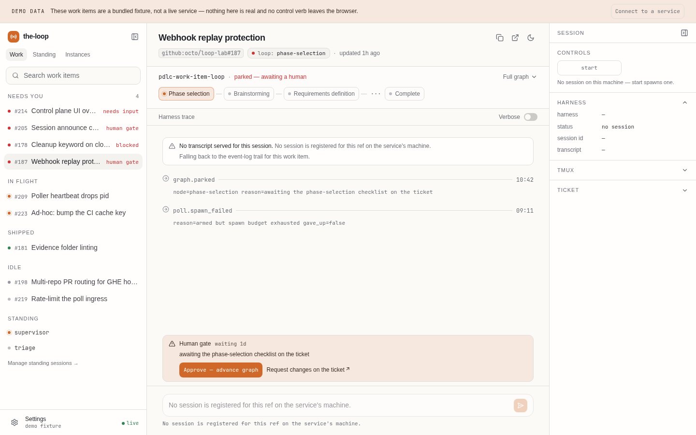This screenshot has height=435, width=696.
Task: Collapse the Session panel icon
Action: (684, 33)
